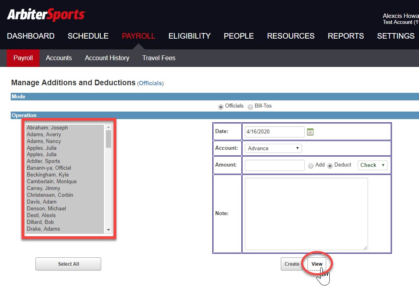The image size is (419, 292).
Task: Click the View button
Action: coord(317,264)
